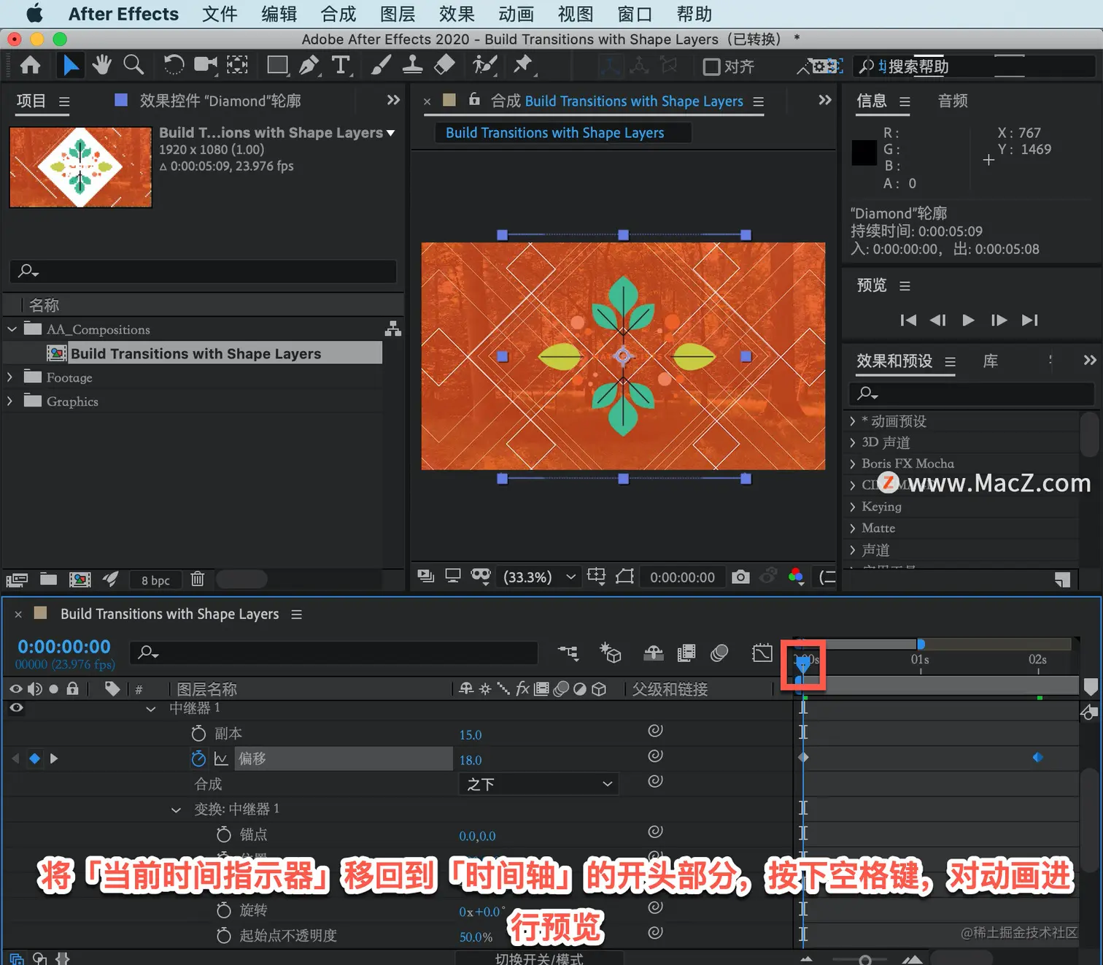The width and height of the screenshot is (1103, 965).
Task: Toggle stopwatch for 旋转 property
Action: click(224, 910)
